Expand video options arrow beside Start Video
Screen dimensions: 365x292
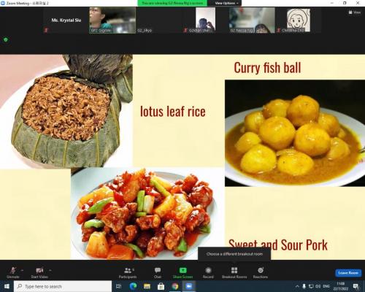tap(50, 270)
